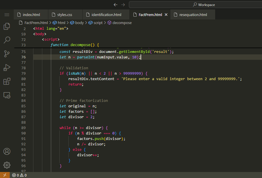Go back using the left arrow
The height and width of the screenshot is (178, 262).
(x=115, y=5)
